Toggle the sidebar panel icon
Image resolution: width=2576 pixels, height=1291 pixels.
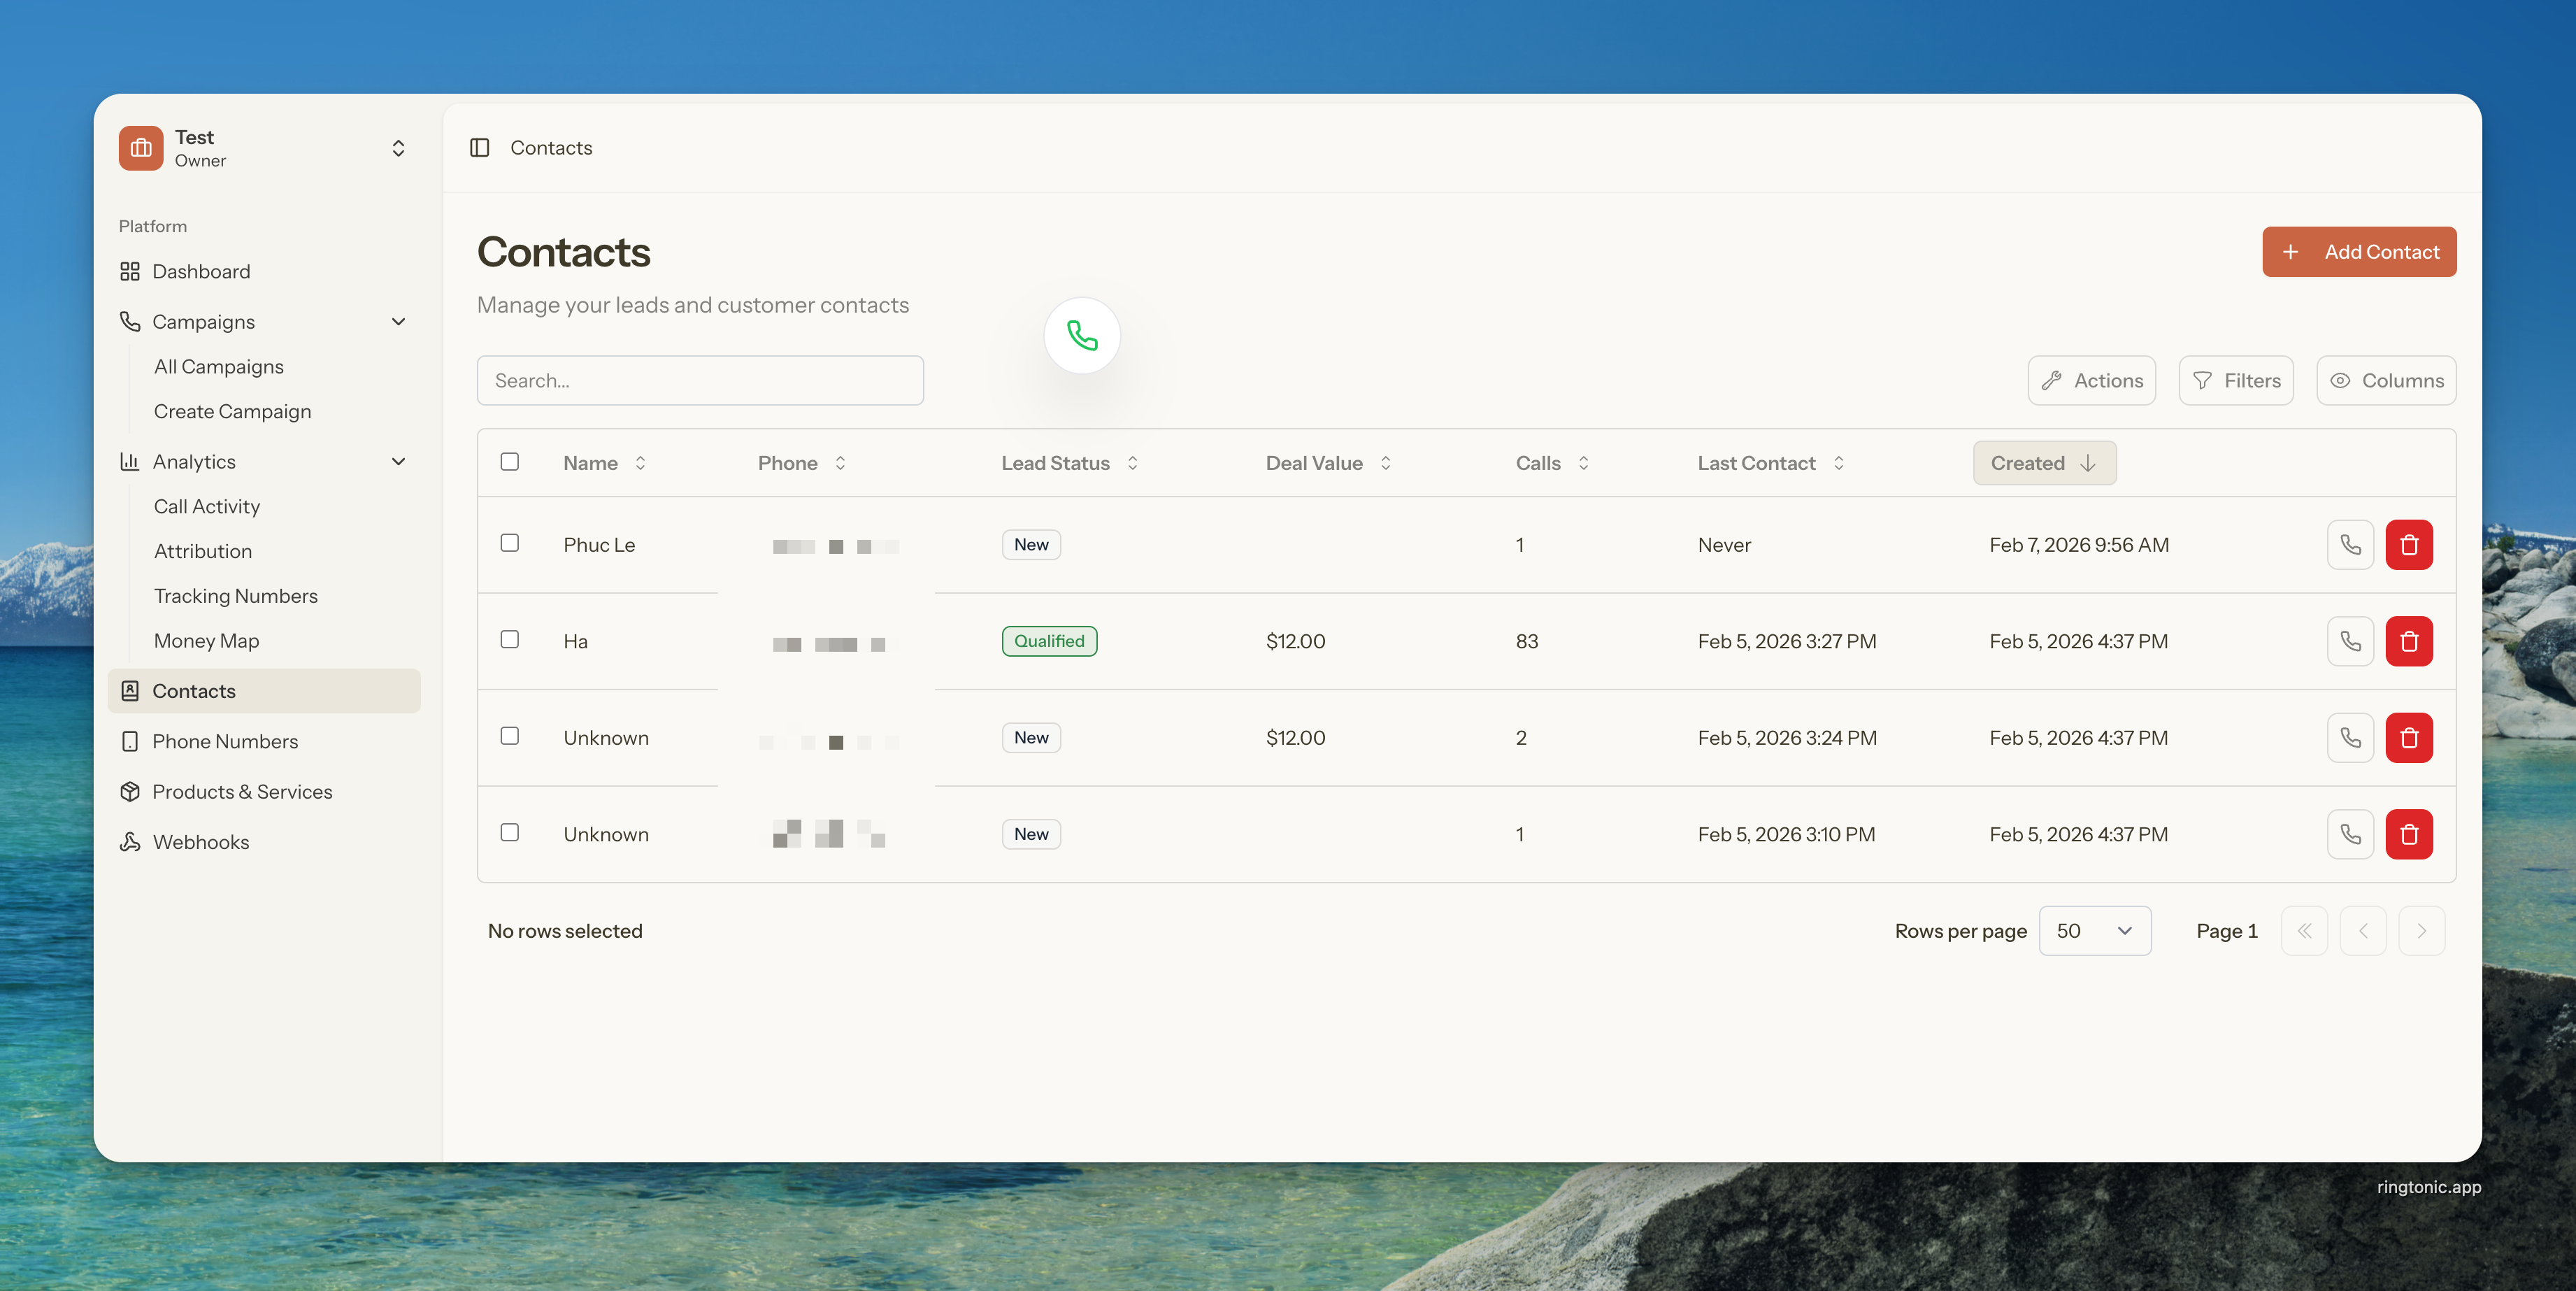(x=480, y=148)
